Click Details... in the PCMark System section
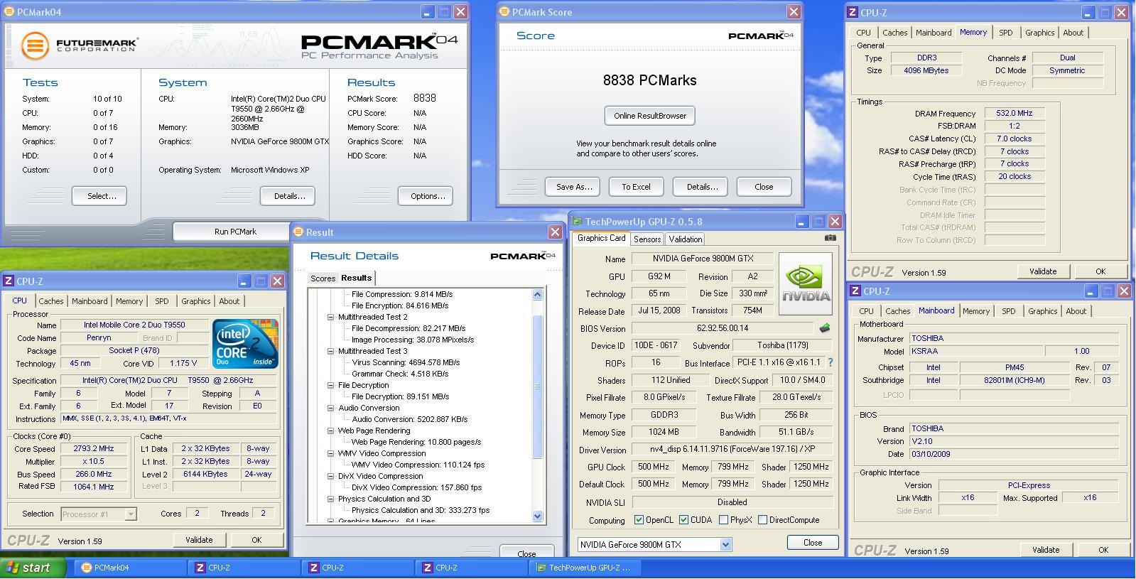The image size is (1136, 579). pyautogui.click(x=288, y=196)
